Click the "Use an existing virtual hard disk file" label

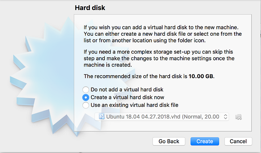click(135, 105)
